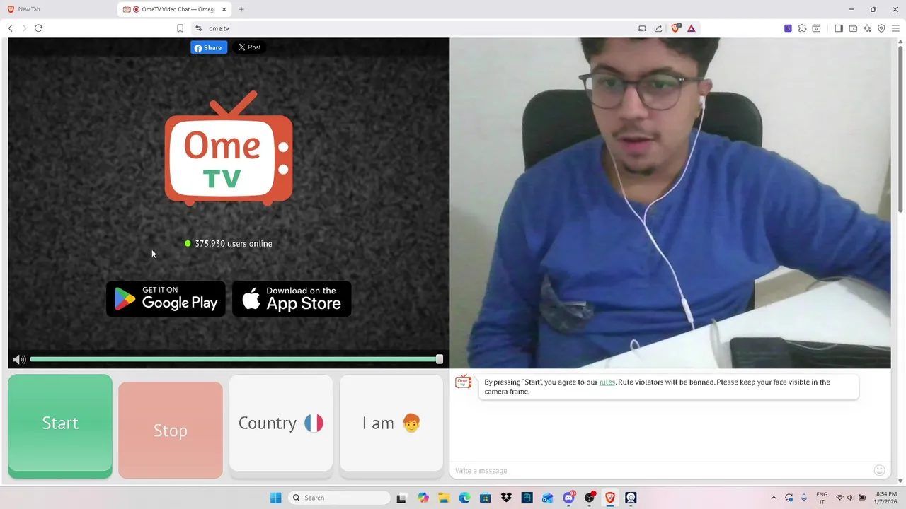Switch the ENG IT input language

[x=822, y=498]
